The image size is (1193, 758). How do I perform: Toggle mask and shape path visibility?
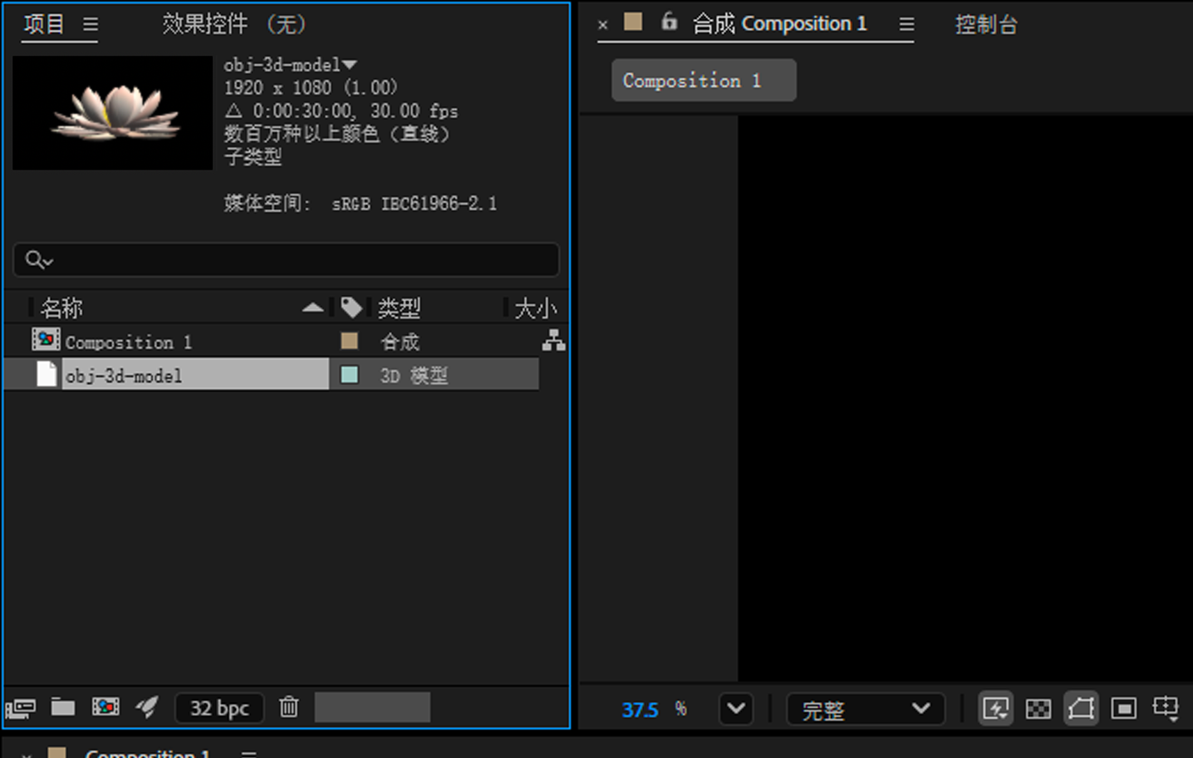tap(1081, 708)
